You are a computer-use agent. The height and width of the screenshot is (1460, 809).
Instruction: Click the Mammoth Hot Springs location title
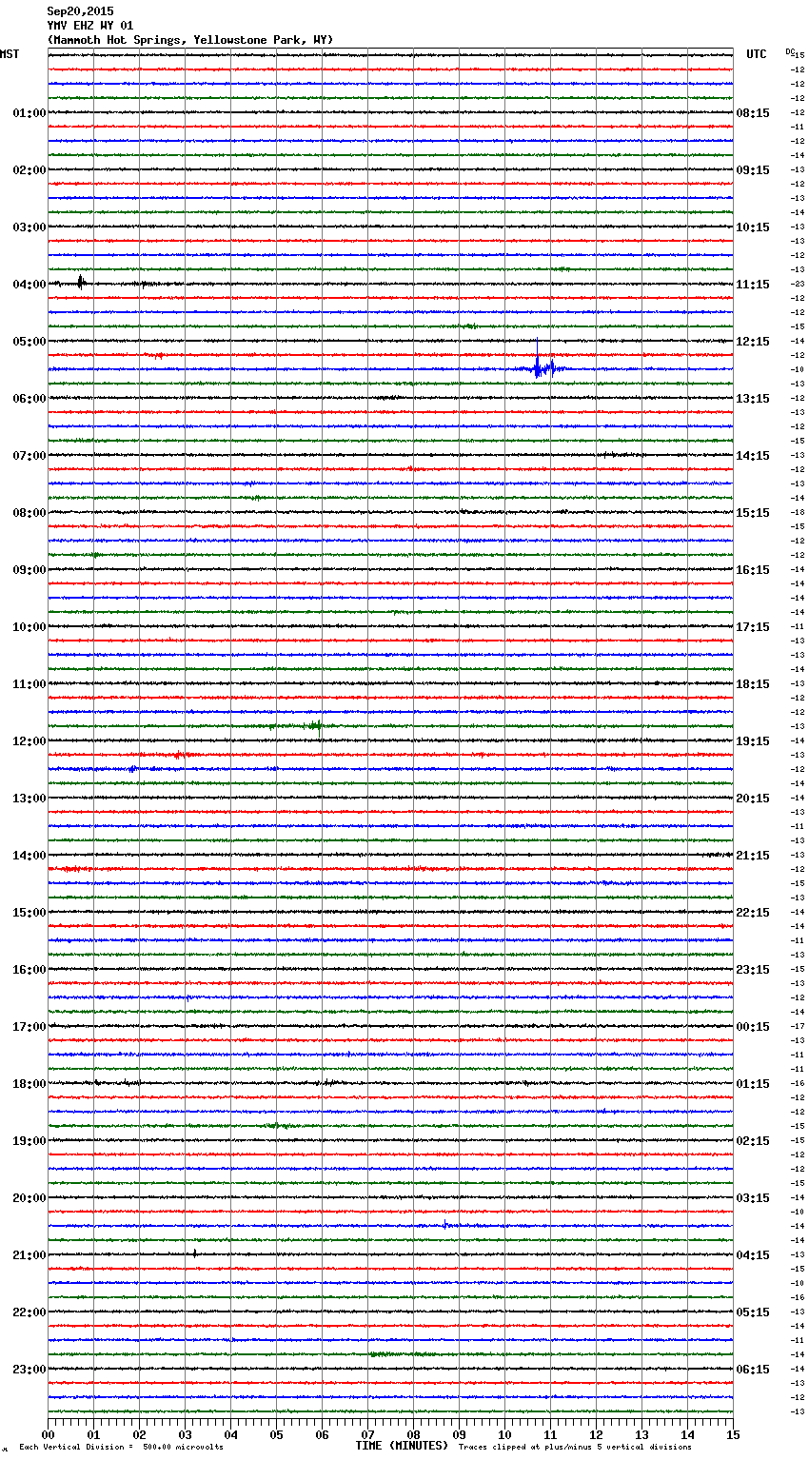pyautogui.click(x=190, y=40)
